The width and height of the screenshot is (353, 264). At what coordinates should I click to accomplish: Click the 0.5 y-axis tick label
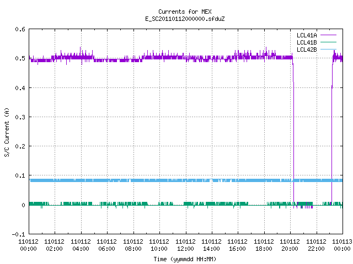tap(20, 58)
